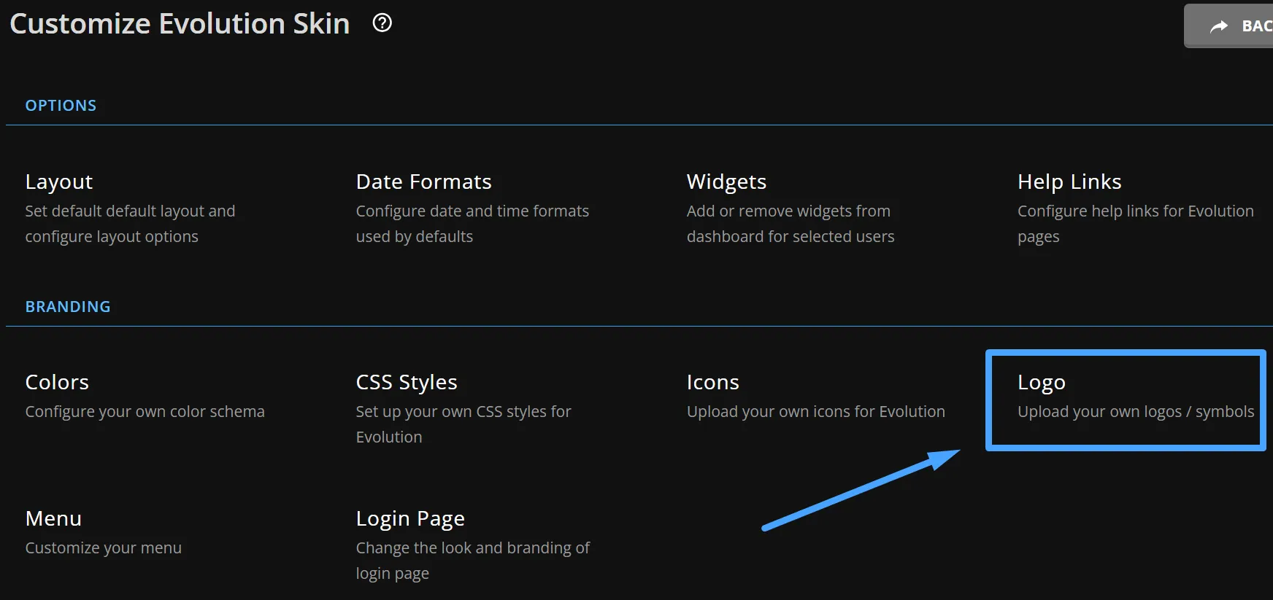Click the Back button

[1229, 26]
